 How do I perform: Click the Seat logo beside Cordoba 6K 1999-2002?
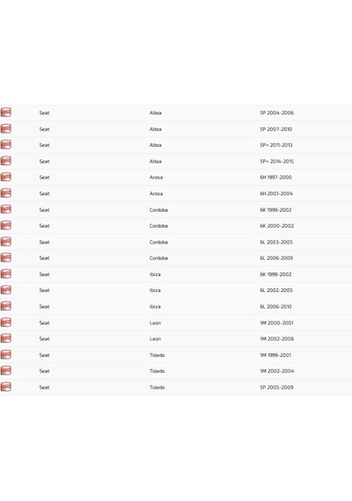(6, 209)
